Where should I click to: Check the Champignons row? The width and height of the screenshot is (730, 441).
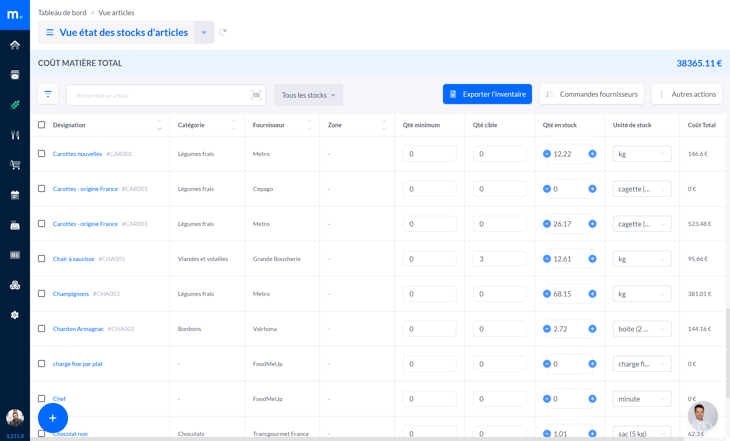[41, 293]
